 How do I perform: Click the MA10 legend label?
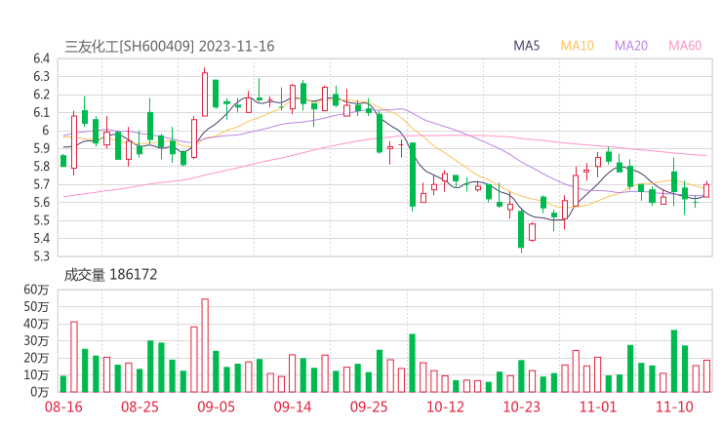coord(577,46)
